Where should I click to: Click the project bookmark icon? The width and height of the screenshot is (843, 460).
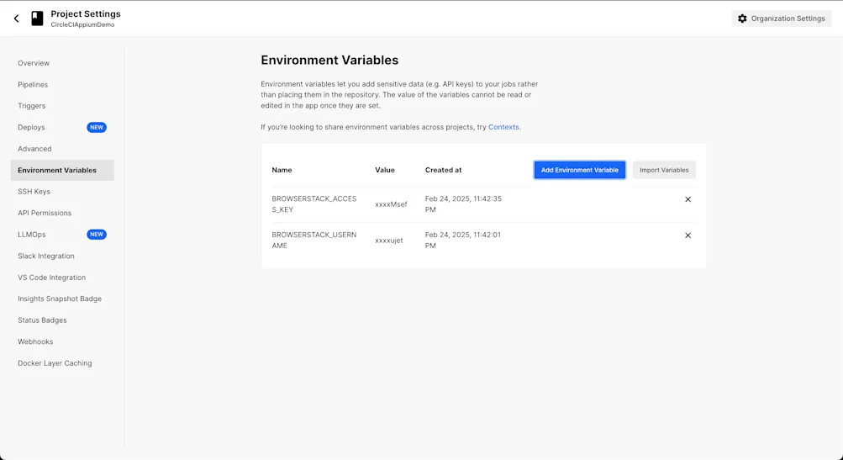coord(37,19)
